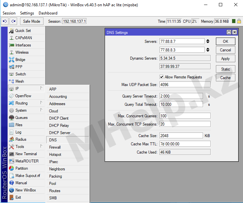Viewport: 243px width, 203px height.
Task: Click the Wireless antenna icon
Action: point(12,52)
